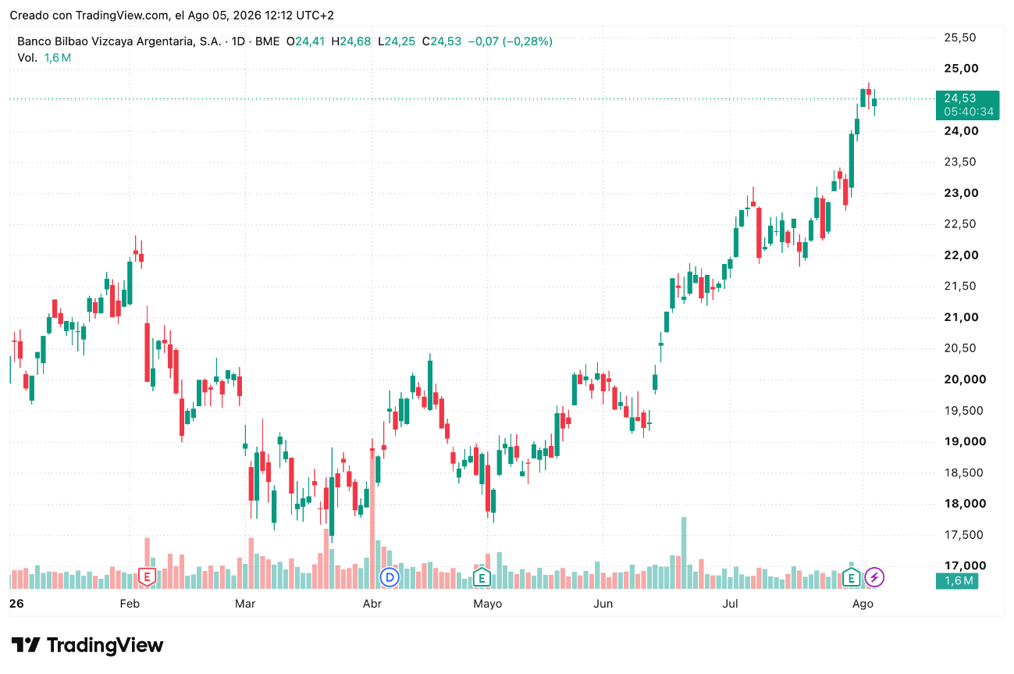
Task: Select the 1D interval label
Action: (x=238, y=41)
